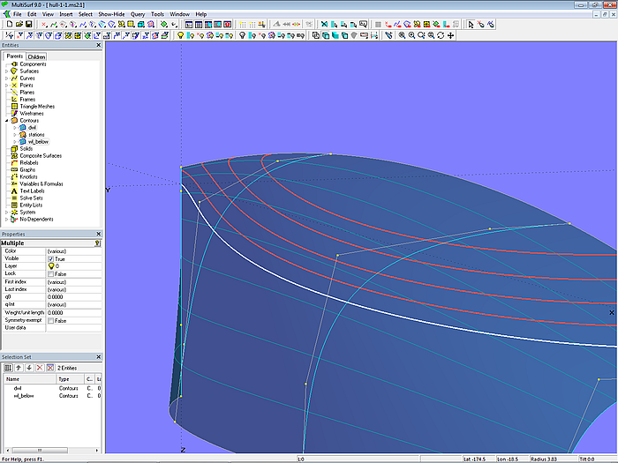
Task: Select the arrow pointer selection tool
Action: click(x=472, y=25)
